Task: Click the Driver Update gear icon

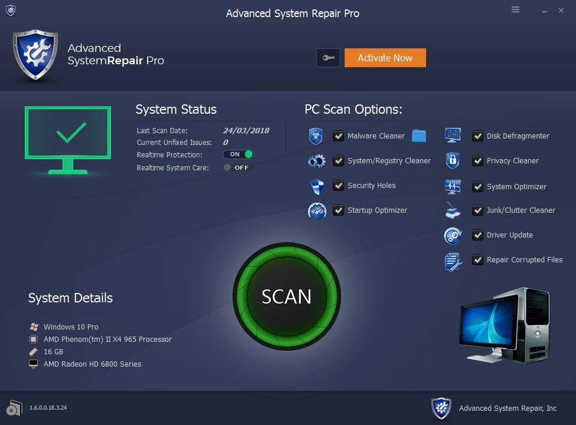Action: tap(453, 236)
